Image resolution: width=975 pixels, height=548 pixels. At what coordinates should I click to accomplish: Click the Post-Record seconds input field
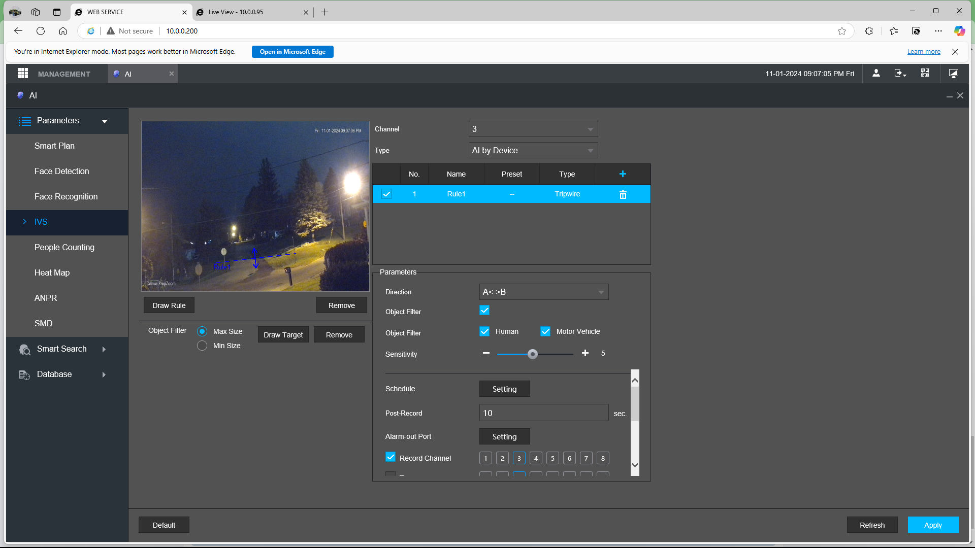tap(544, 413)
